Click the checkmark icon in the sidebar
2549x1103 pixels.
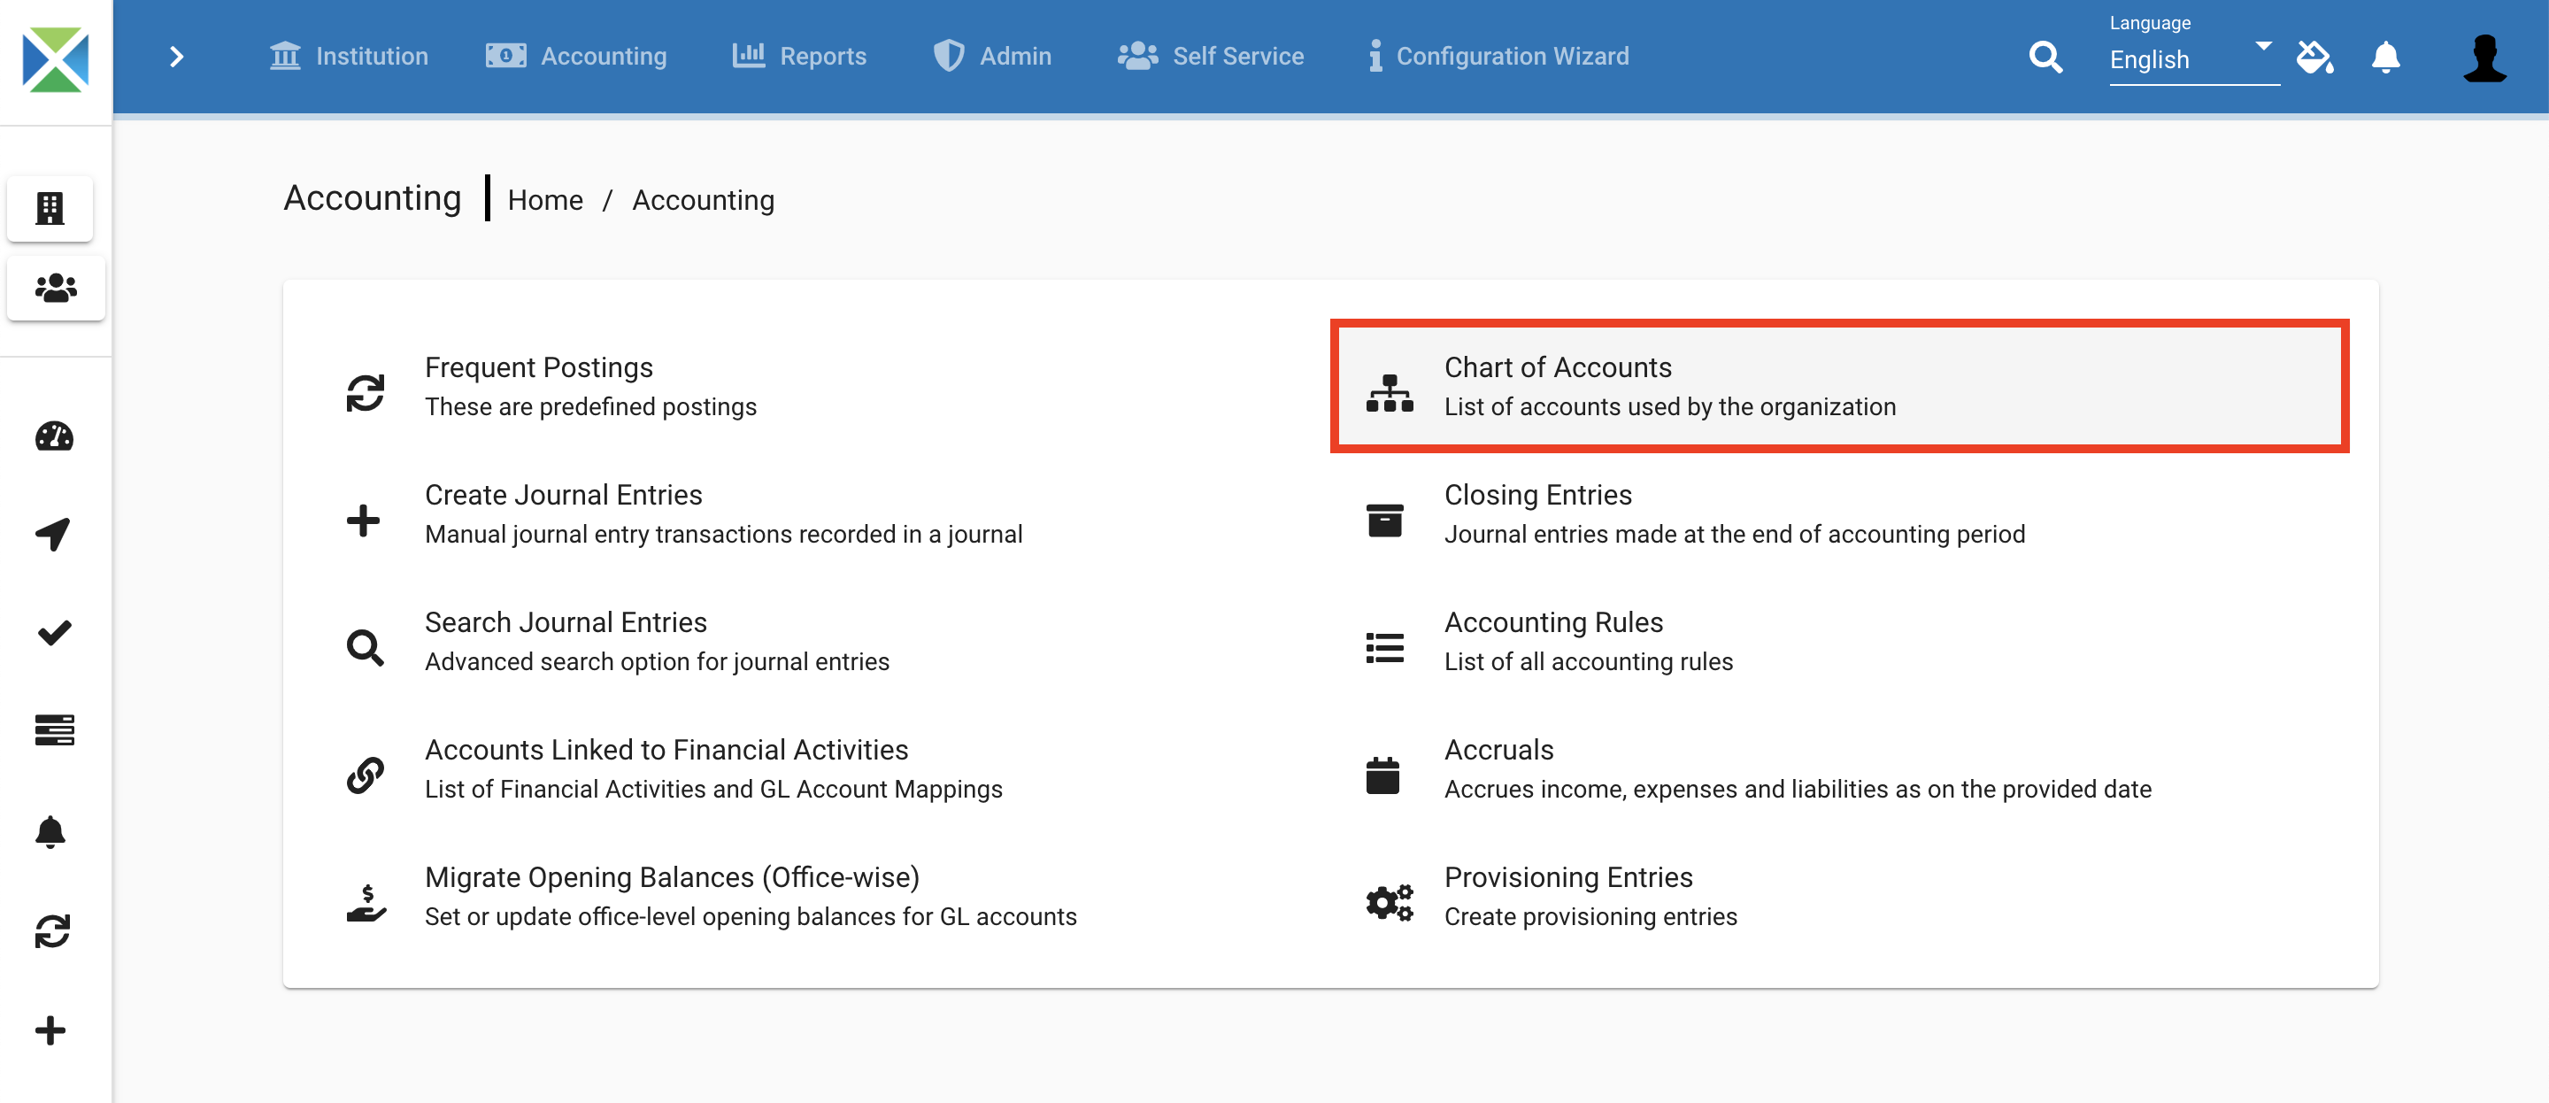pyautogui.click(x=53, y=633)
